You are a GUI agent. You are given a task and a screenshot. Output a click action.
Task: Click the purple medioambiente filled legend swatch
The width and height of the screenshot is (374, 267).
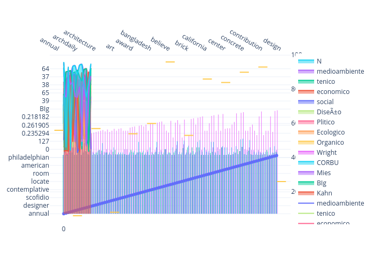pyautogui.click(x=306, y=71)
